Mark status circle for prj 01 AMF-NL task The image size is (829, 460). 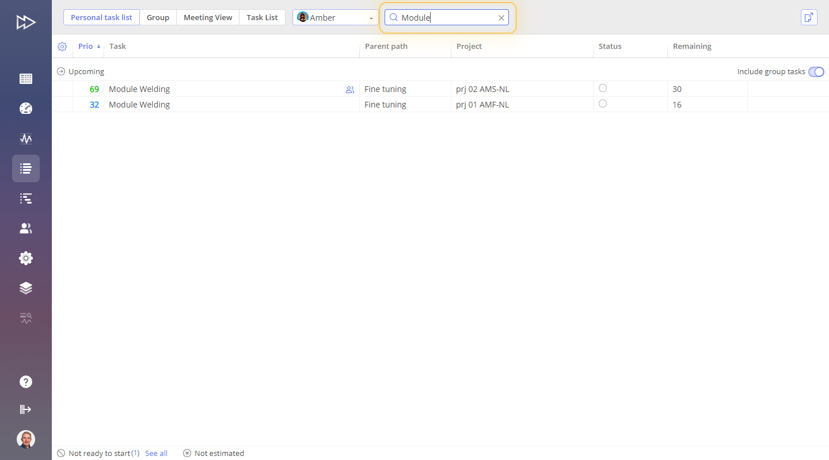click(603, 103)
